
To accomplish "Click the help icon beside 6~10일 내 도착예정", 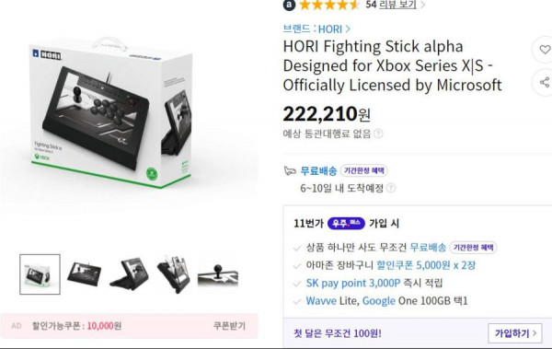I will coord(390,188).
